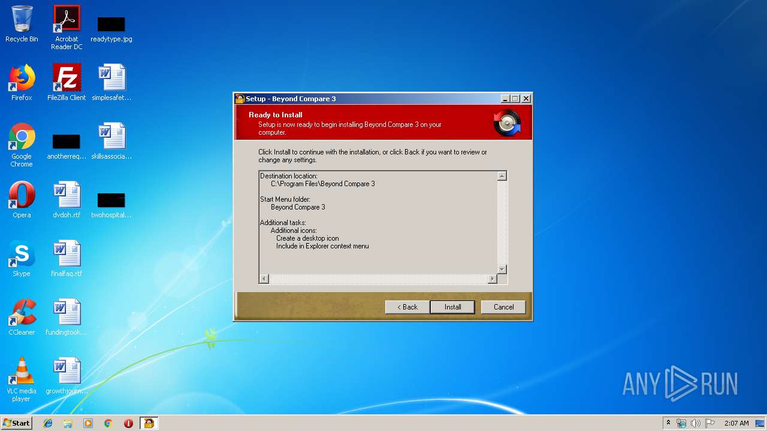The height and width of the screenshot is (431, 767).
Task: Open Opera from the taskbar
Action: tap(128, 423)
